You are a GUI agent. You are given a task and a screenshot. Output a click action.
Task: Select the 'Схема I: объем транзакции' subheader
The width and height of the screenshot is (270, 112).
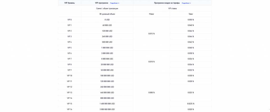tap(107, 8)
